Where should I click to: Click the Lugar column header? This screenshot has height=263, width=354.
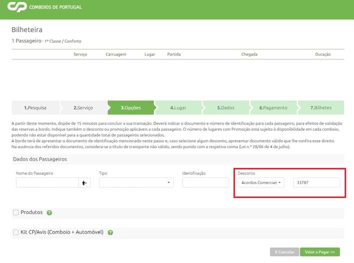coord(150,54)
